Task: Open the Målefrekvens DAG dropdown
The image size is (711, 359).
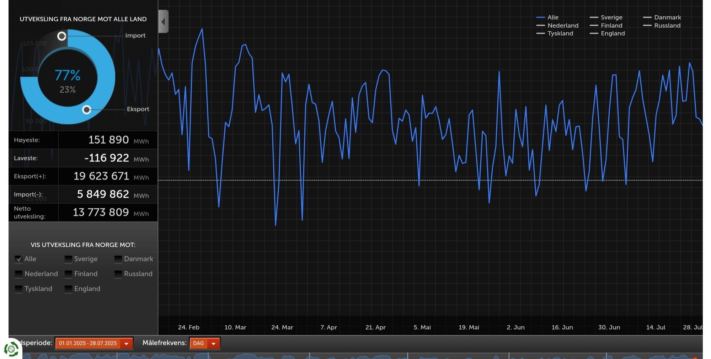Action: point(204,343)
